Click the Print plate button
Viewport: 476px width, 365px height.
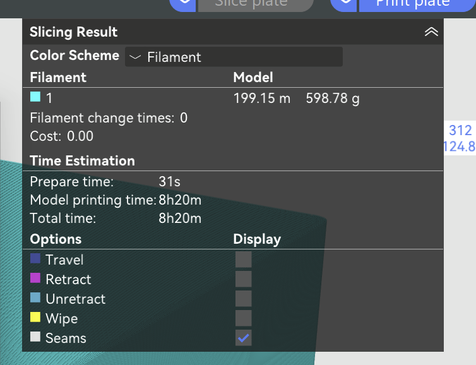click(416, 4)
